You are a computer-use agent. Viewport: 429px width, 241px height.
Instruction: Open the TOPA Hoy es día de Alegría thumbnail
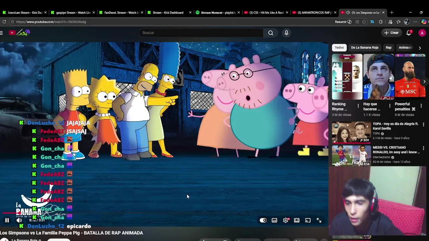click(x=351, y=132)
